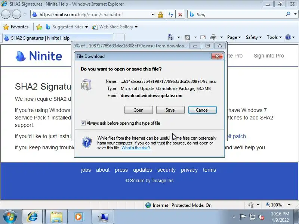Open the 'What's the risk?' link
The image size is (299, 224).
(136, 148)
